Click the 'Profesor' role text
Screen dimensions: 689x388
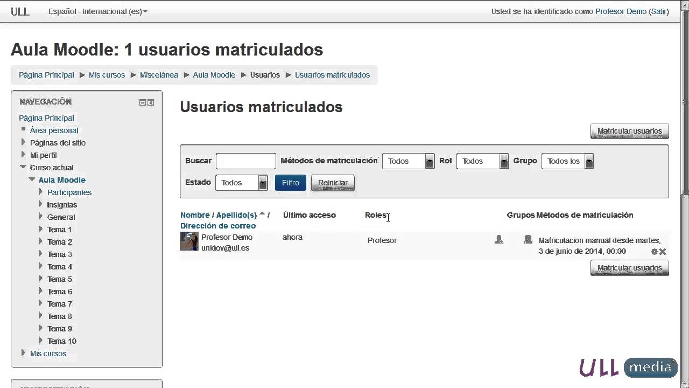click(x=382, y=240)
